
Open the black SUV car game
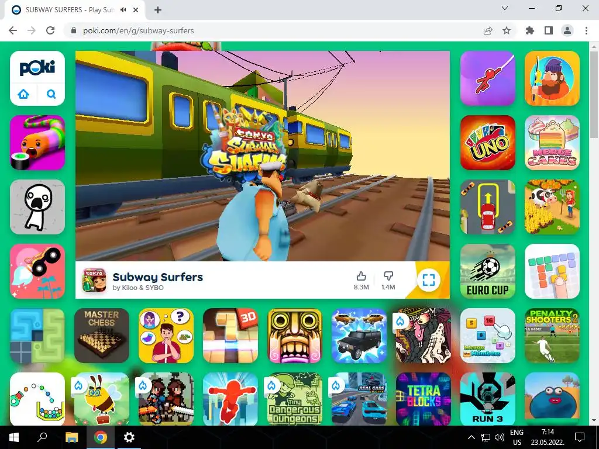tap(359, 336)
